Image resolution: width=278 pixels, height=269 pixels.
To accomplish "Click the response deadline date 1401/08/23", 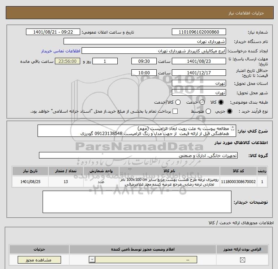I will 199,61.
